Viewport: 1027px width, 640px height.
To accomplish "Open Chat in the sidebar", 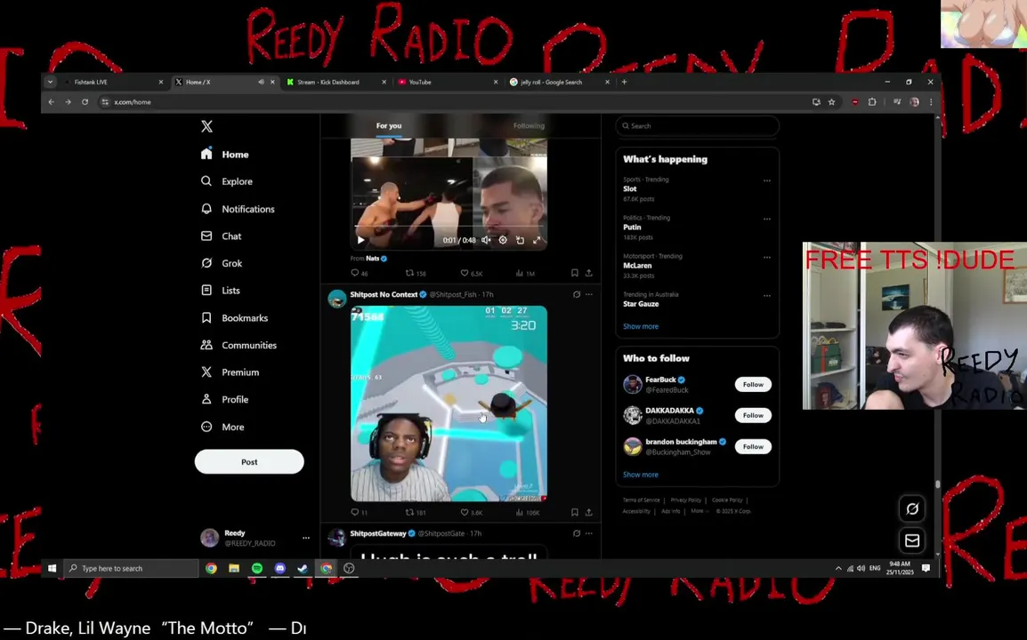I will [x=221, y=236].
